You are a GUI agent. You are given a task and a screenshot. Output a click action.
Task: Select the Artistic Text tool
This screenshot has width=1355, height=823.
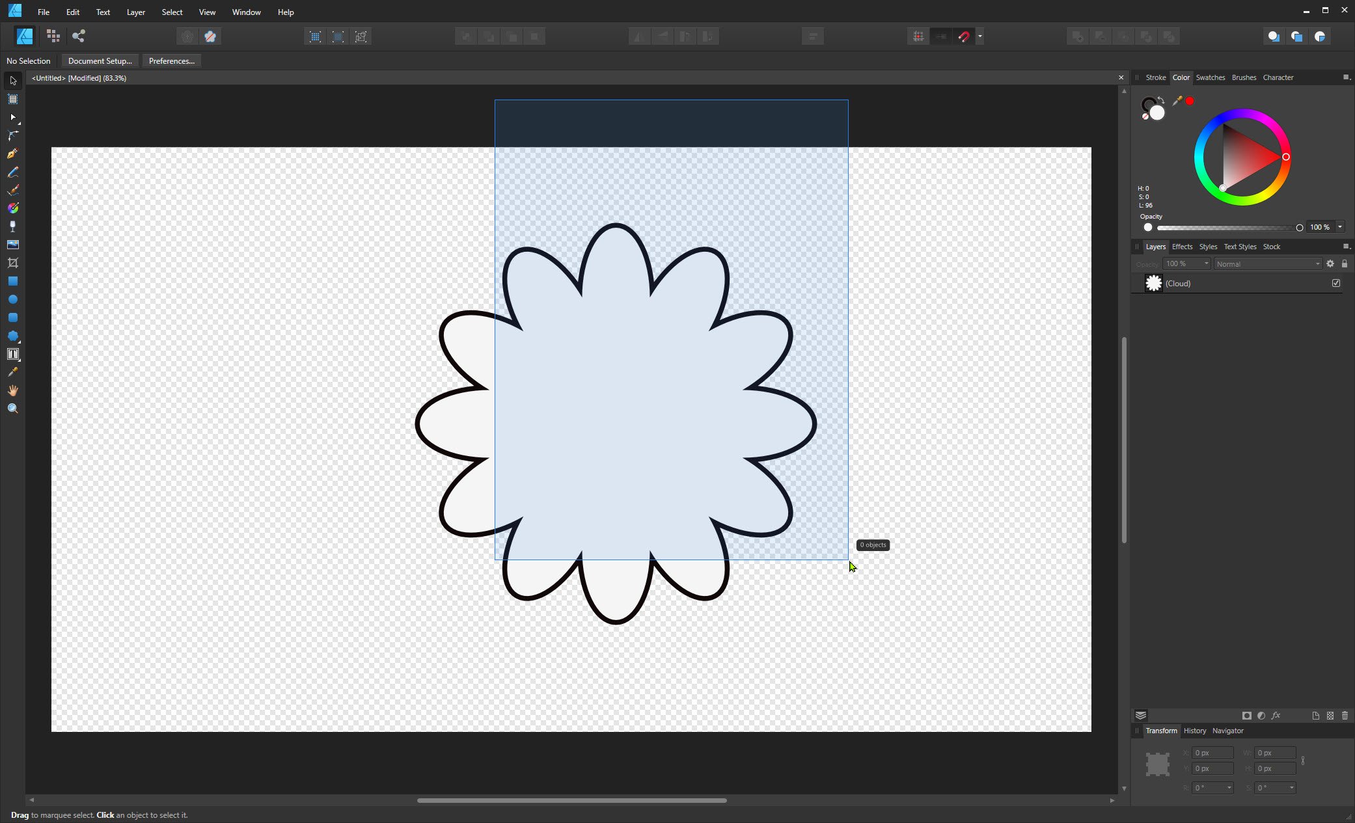pyautogui.click(x=13, y=354)
